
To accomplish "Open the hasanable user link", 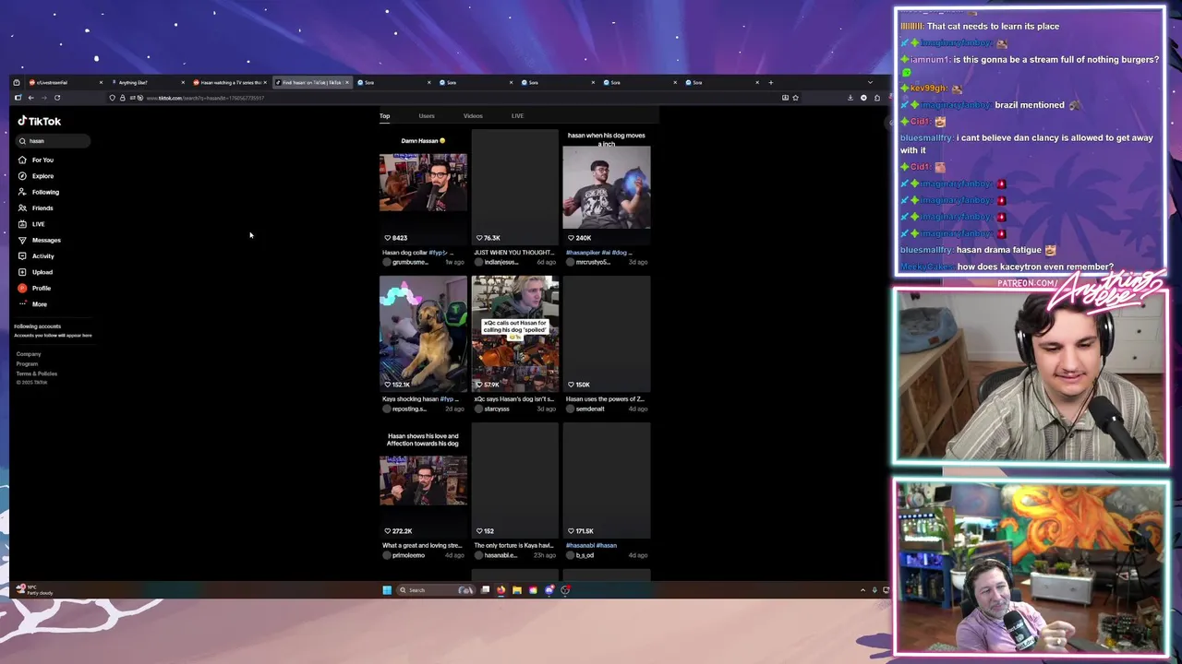I will coord(501,555).
